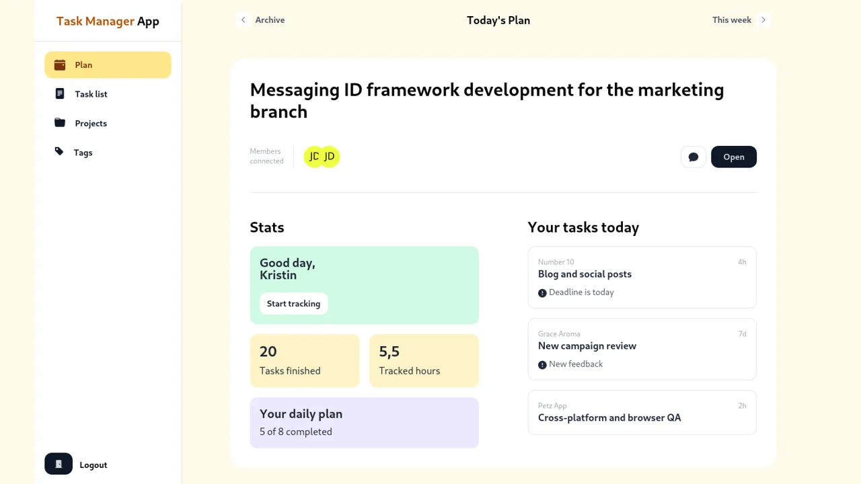Image resolution: width=861 pixels, height=484 pixels.
Task: Click the Archive link
Action: click(x=270, y=19)
